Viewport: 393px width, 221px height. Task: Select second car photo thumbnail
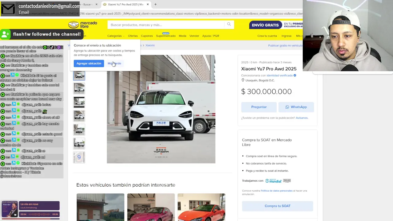coord(79,88)
